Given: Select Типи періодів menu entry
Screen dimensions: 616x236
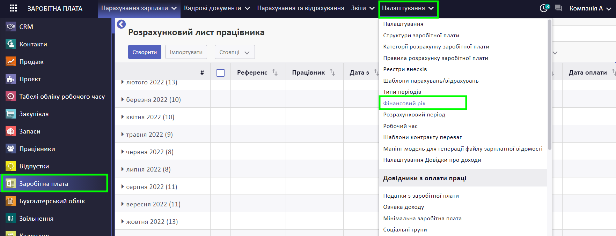Looking at the screenshot, I should tap(402, 92).
